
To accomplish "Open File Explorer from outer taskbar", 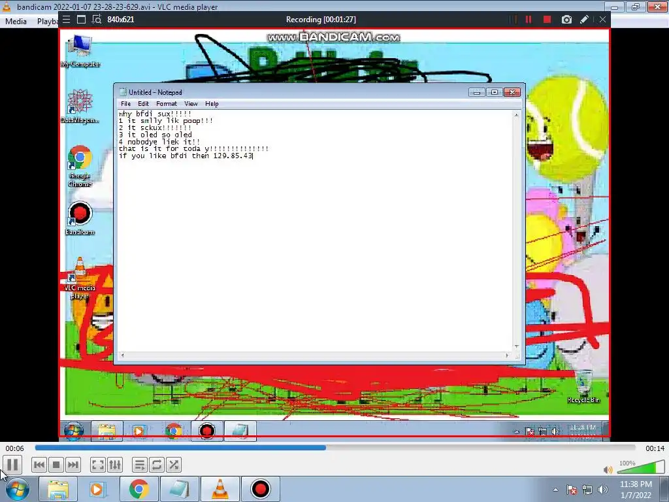I will (x=58, y=489).
